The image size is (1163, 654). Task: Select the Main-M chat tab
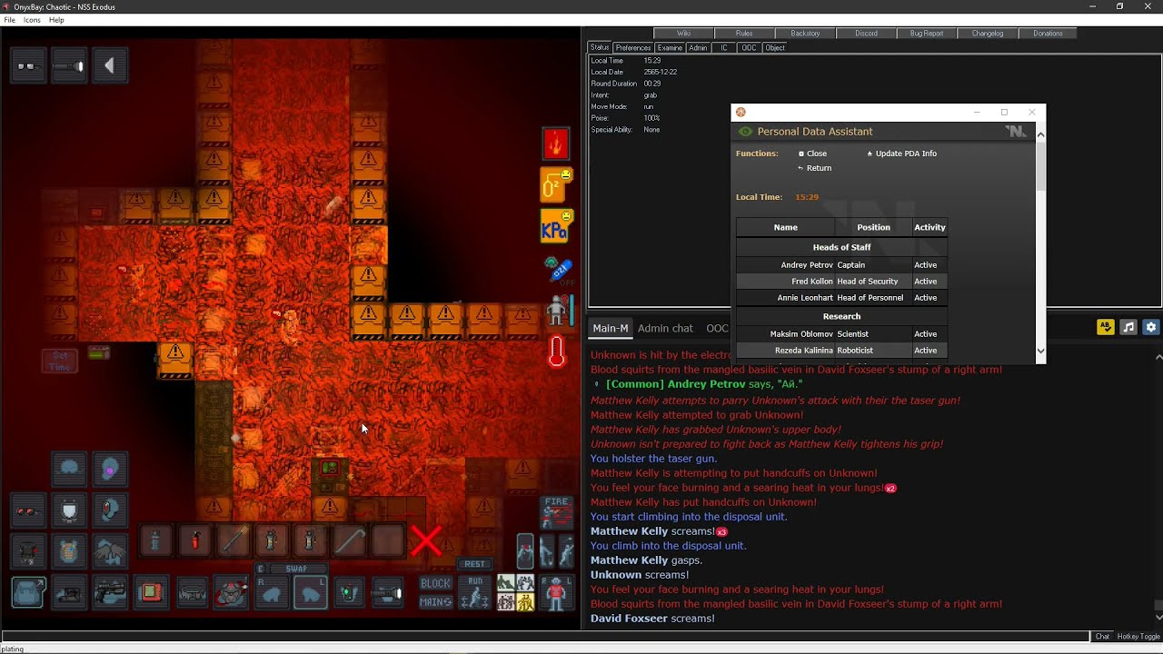[x=611, y=328]
